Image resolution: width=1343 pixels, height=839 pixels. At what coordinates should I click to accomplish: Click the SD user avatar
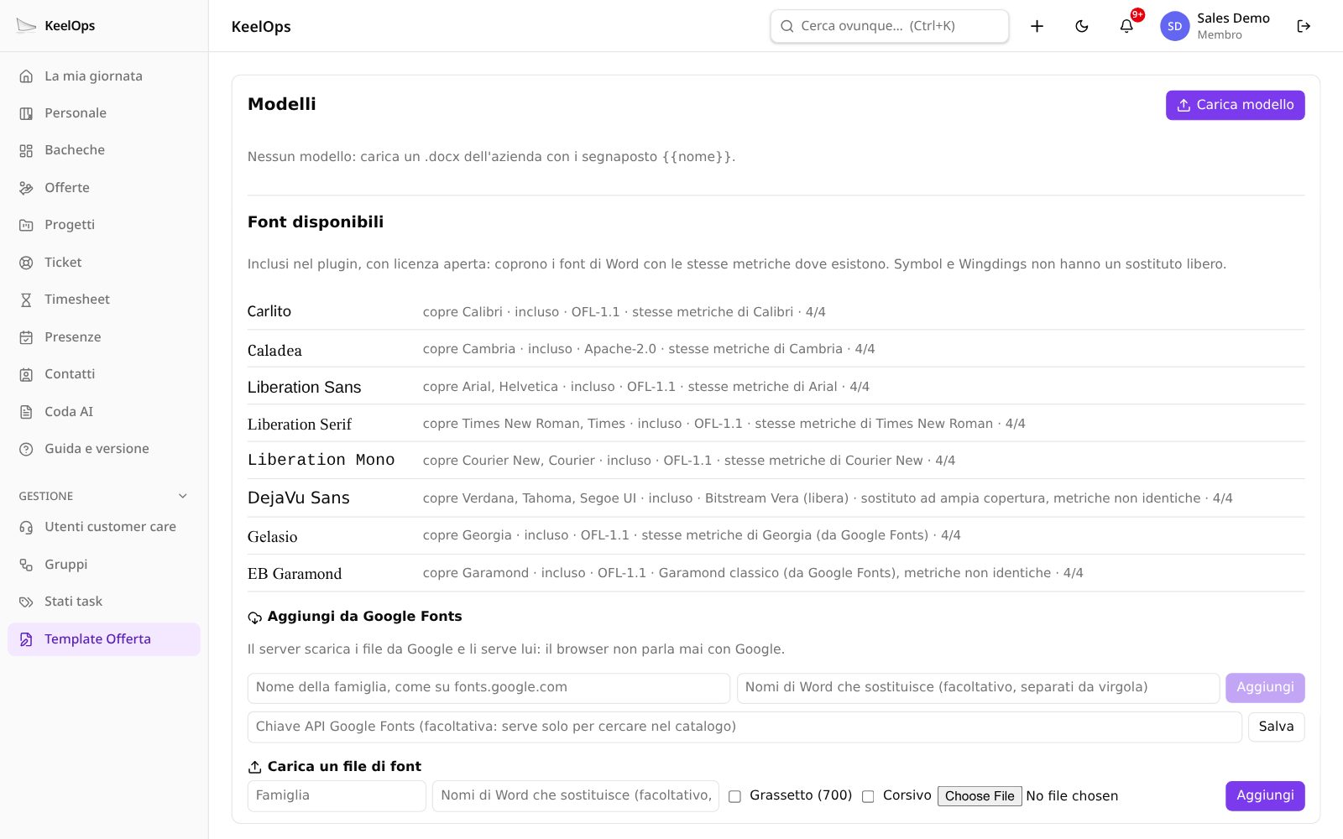(x=1174, y=26)
